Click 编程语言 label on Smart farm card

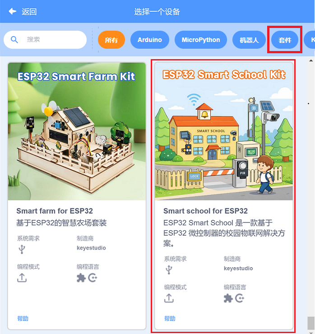(88, 267)
